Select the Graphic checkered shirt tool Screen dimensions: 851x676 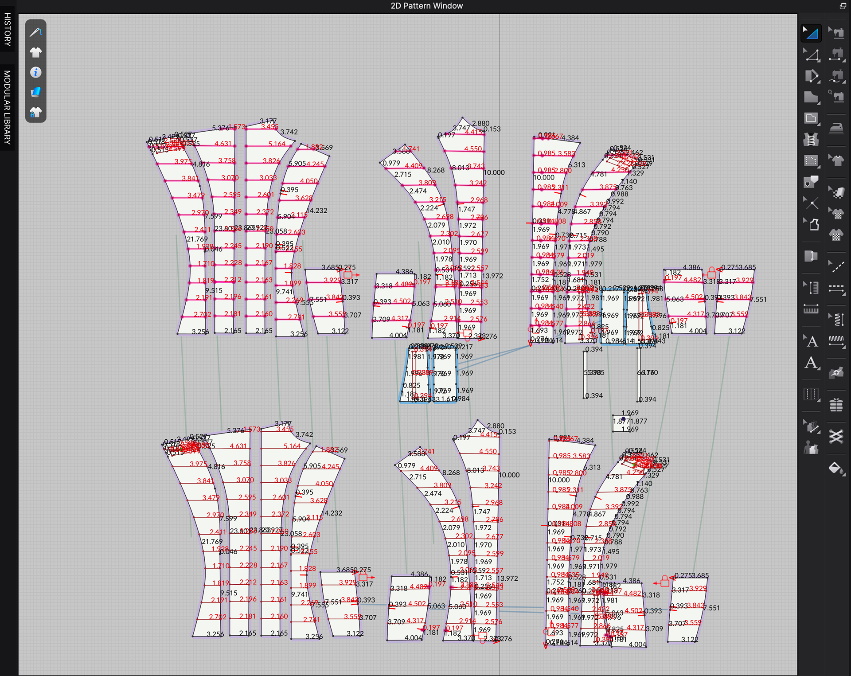point(836,235)
